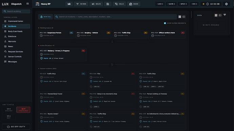Open the Units filter icon
This screenshot has width=234, height=131.
click(x=225, y=15)
